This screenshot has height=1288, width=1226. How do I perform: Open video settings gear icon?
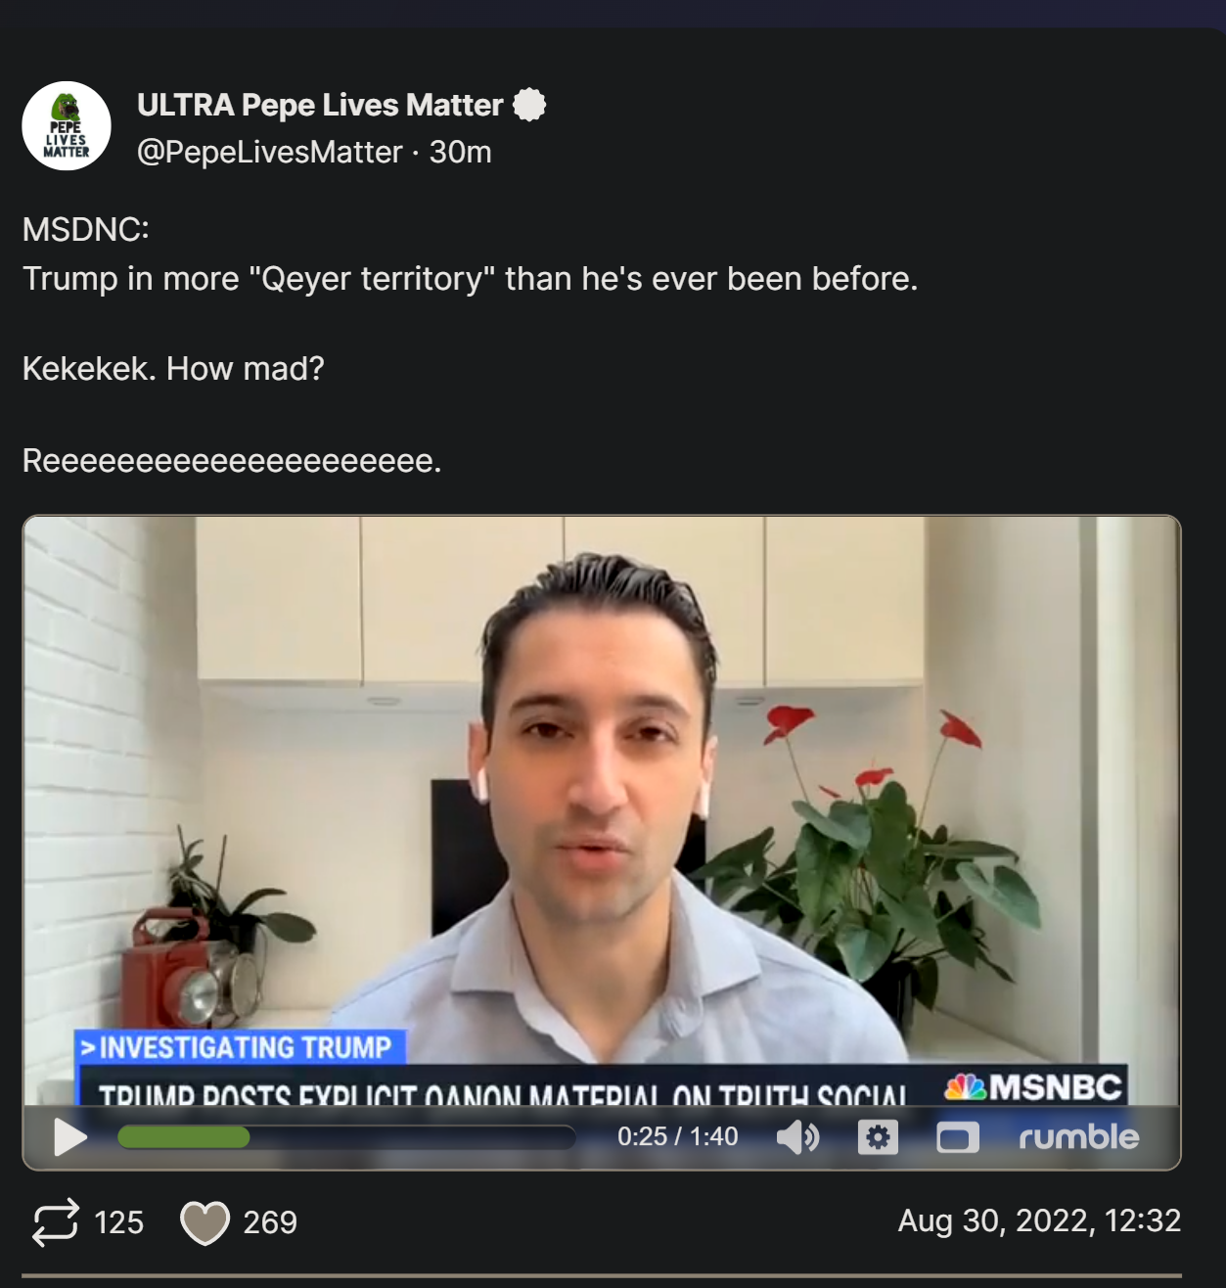point(878,1137)
